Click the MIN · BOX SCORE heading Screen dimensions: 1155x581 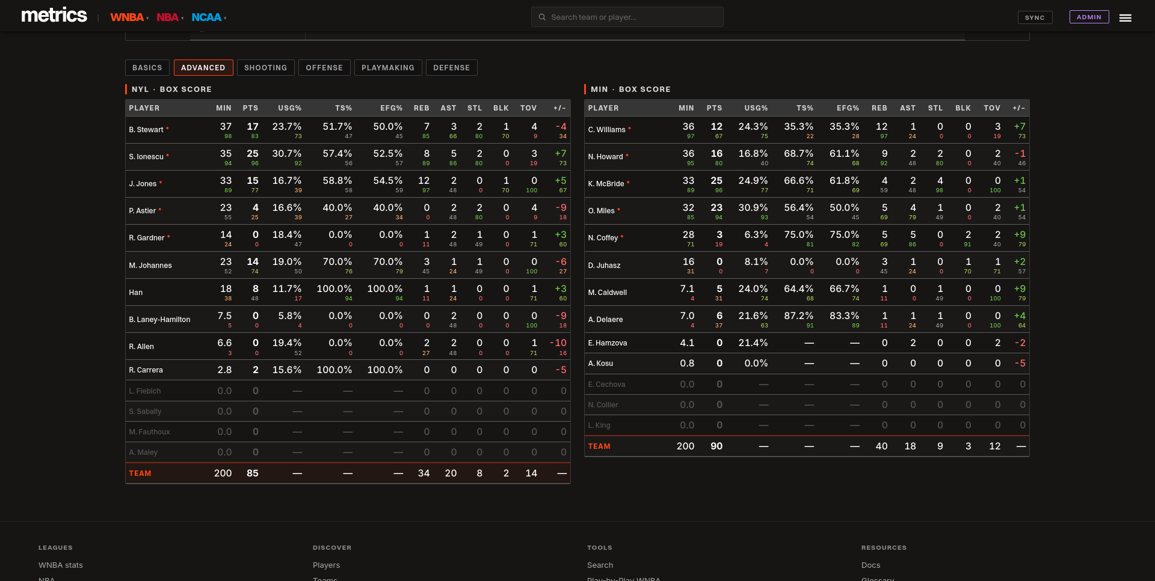click(x=630, y=90)
